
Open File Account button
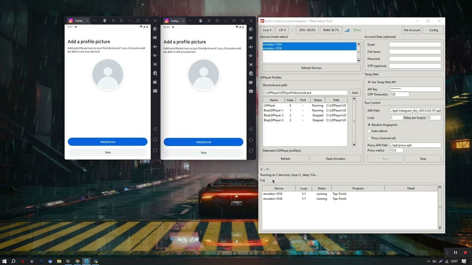click(412, 30)
